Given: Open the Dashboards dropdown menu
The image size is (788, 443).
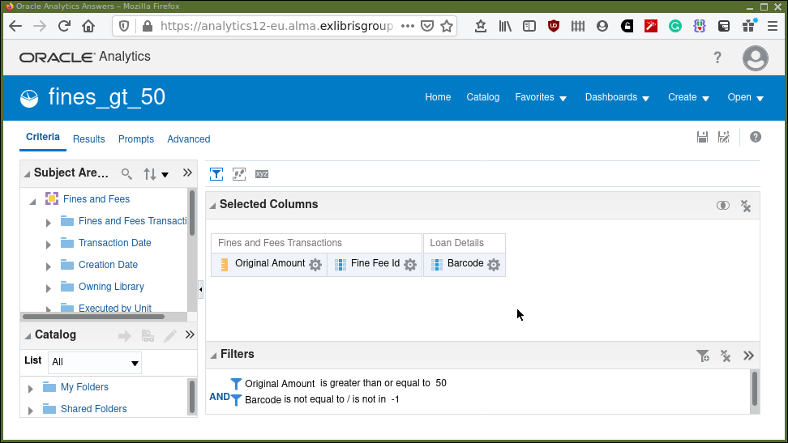Looking at the screenshot, I should coord(617,97).
